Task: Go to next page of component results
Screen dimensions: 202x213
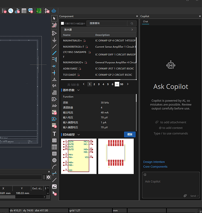Action: 128,84
